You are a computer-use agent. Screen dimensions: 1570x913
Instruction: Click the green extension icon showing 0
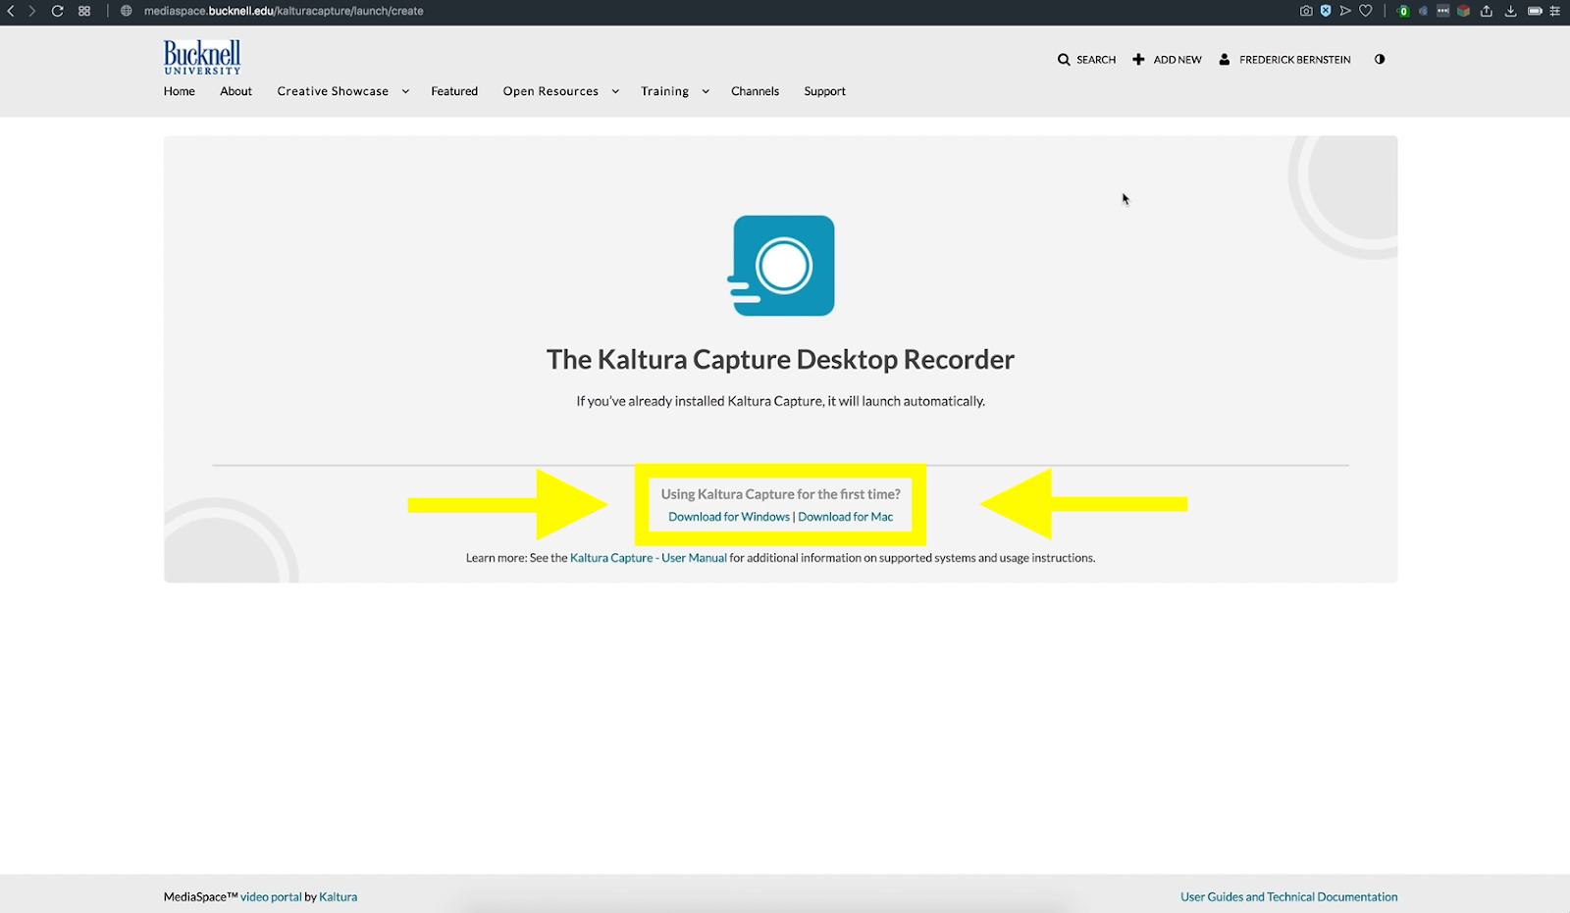1403,11
